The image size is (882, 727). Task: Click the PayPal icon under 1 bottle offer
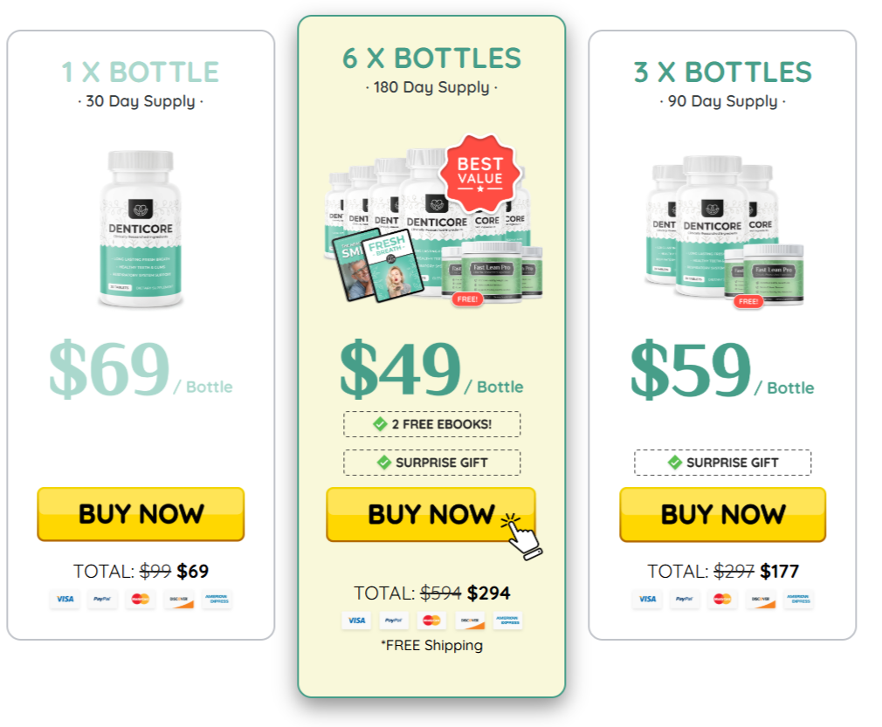tap(102, 599)
